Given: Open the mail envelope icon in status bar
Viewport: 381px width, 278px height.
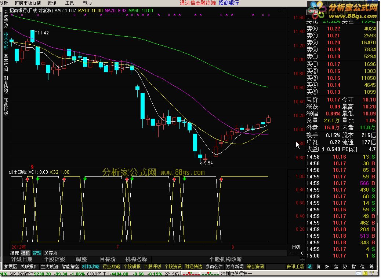Looking at the screenshot, I should pyautogui.click(x=358, y=274).
